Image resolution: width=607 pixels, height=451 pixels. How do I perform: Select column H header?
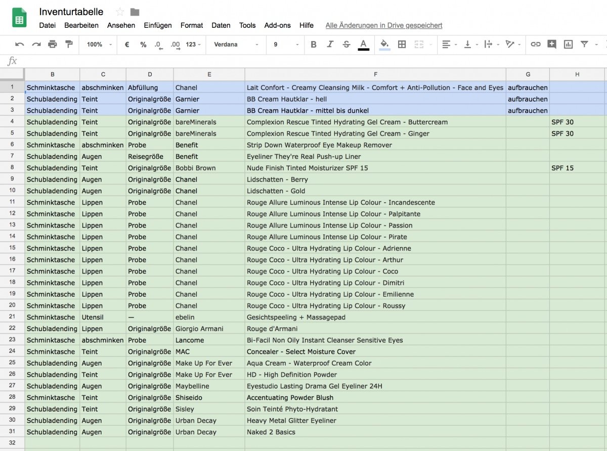(x=577, y=74)
